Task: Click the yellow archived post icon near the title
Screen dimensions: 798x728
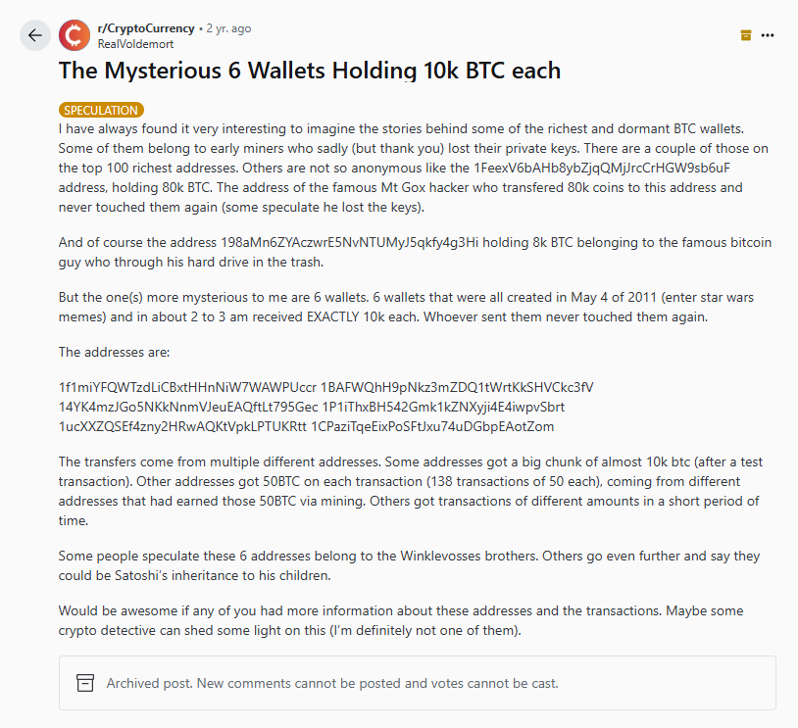Action: coord(746,35)
